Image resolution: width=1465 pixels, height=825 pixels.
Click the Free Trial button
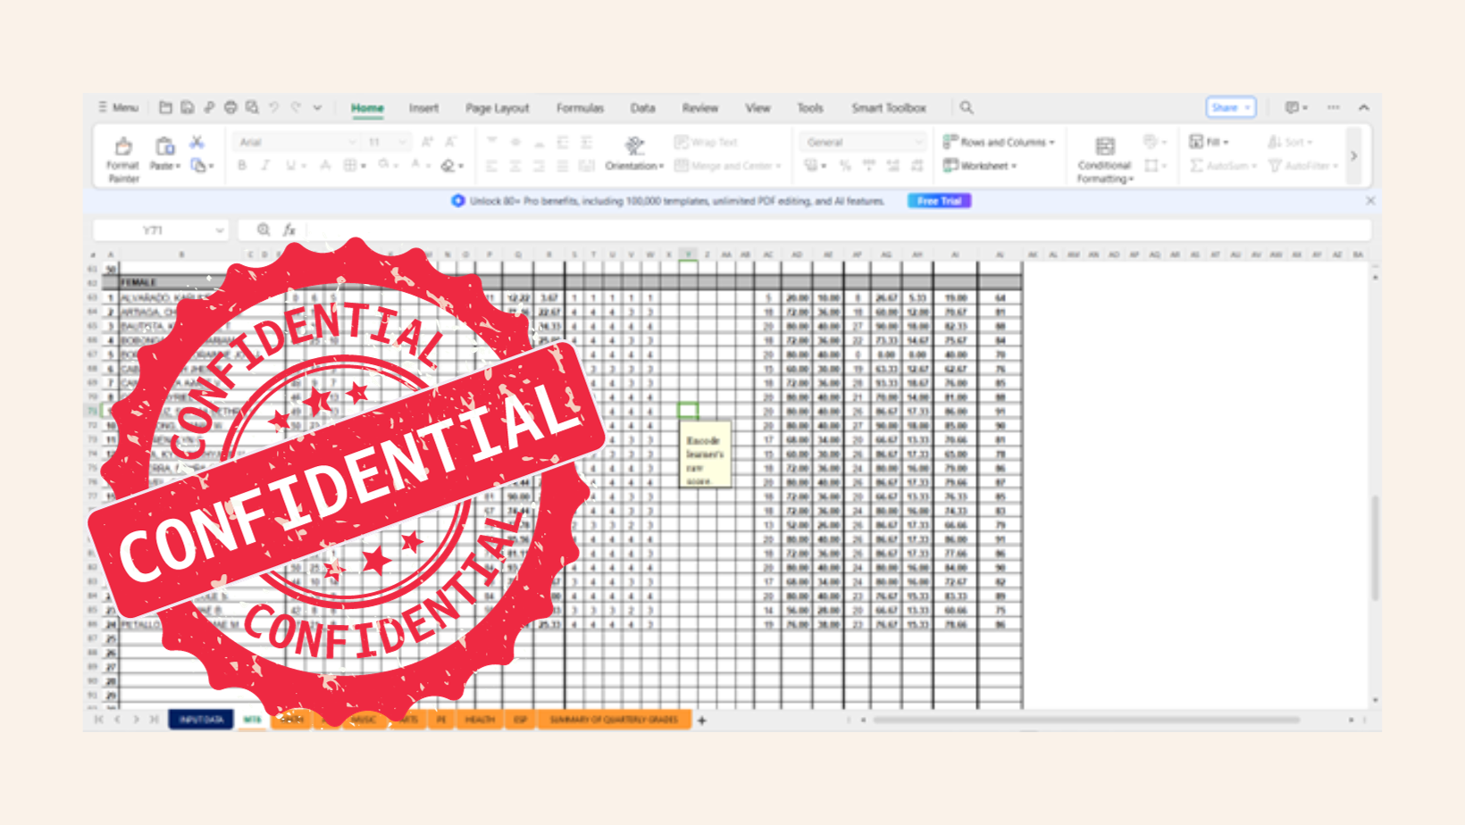[x=939, y=201]
